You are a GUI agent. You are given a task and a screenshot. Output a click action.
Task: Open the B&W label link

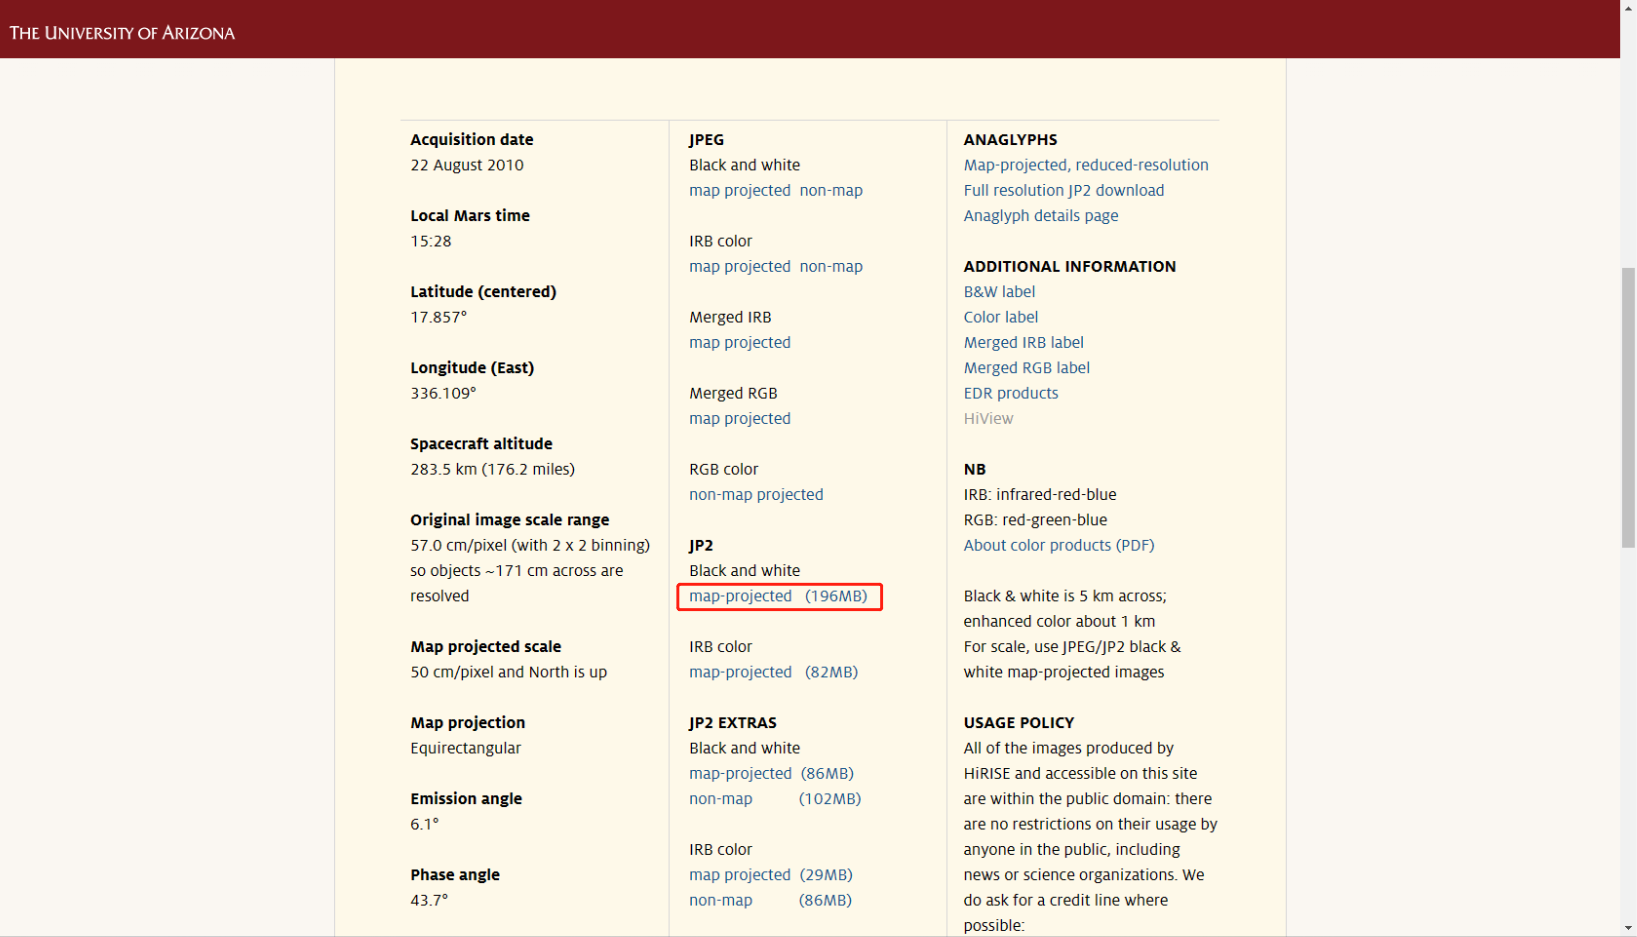[x=999, y=292]
